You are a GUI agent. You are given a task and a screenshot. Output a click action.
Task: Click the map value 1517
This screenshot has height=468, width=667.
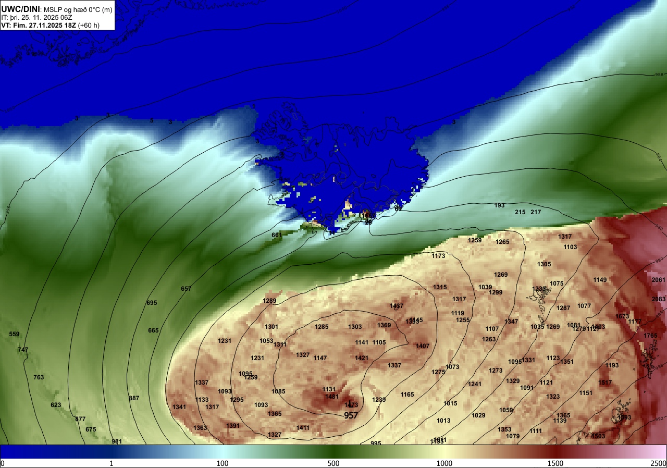(x=605, y=383)
